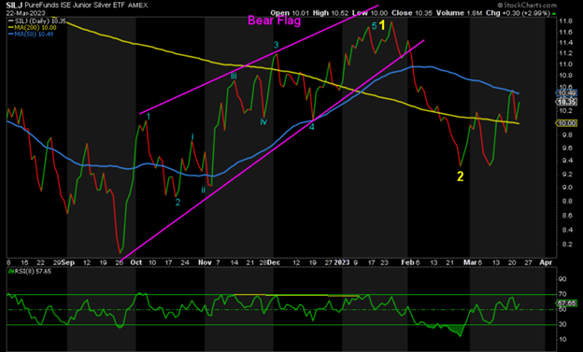Click the Dec label on date axis
The height and width of the screenshot is (352, 583).
pos(274,262)
